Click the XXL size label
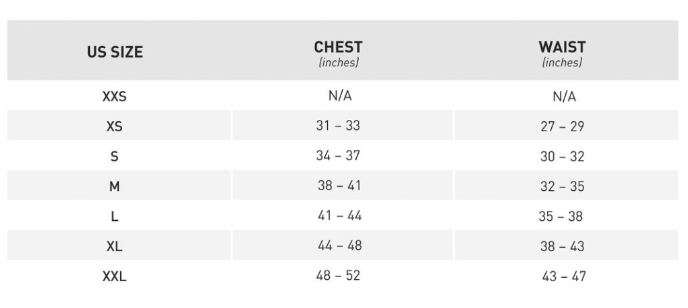This screenshot has height=308, width=688. 115,277
